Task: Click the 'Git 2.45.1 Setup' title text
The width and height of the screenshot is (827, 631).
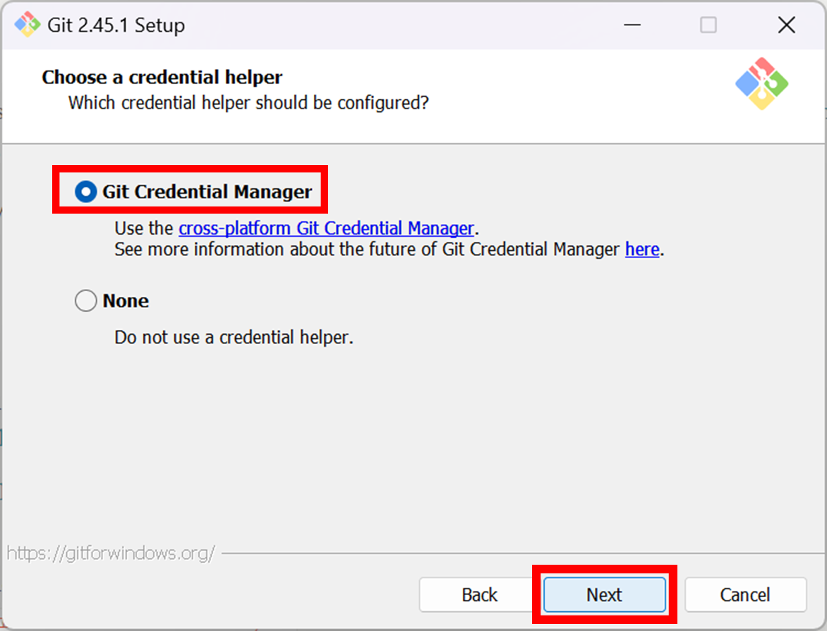Action: 116,25
